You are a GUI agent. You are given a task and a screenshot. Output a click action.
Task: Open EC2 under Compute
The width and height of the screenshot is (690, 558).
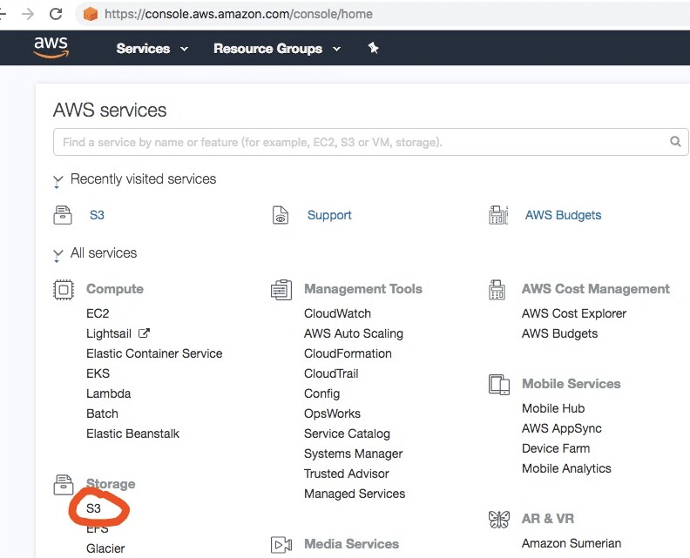coord(98,313)
